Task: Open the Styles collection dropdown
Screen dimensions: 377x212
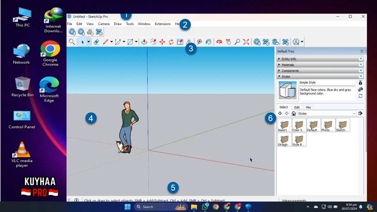Action: [x=354, y=113]
